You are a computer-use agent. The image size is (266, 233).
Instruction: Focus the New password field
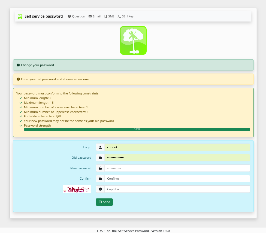click(177, 168)
